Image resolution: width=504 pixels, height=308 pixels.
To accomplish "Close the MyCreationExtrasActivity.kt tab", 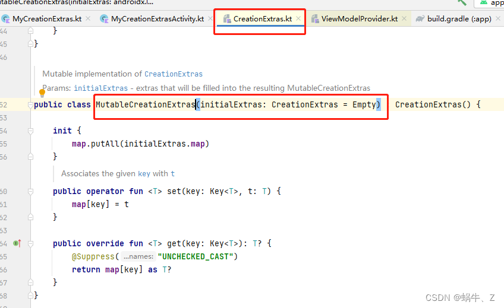I will point(210,18).
